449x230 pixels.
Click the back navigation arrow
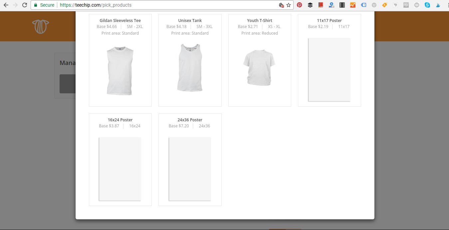click(x=5, y=5)
